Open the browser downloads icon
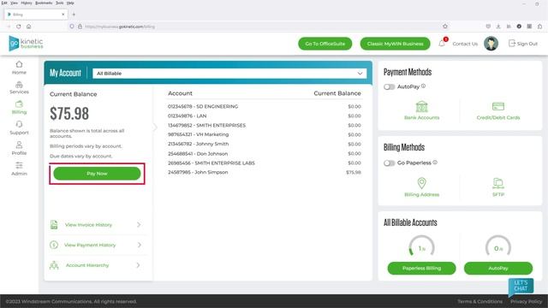 point(498,27)
